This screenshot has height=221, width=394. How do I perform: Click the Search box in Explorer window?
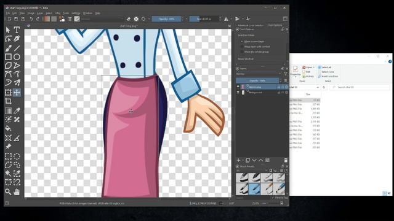coord(360,87)
